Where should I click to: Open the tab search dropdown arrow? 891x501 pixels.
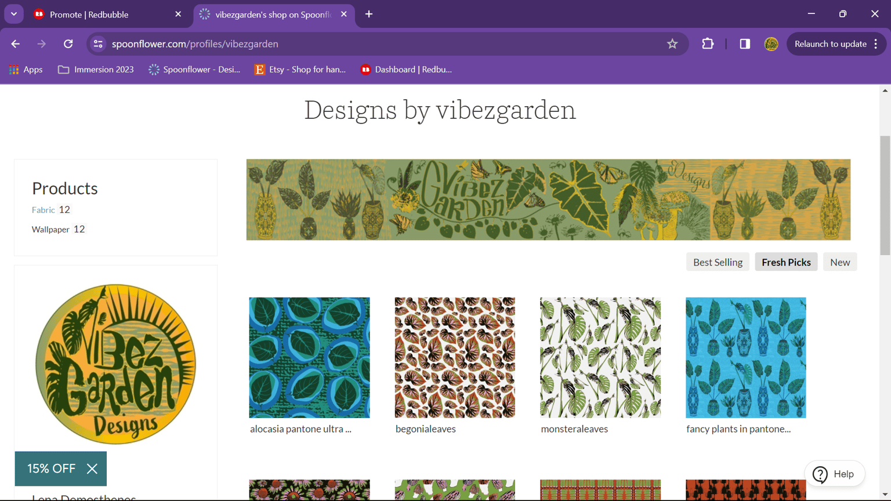pyautogui.click(x=14, y=14)
